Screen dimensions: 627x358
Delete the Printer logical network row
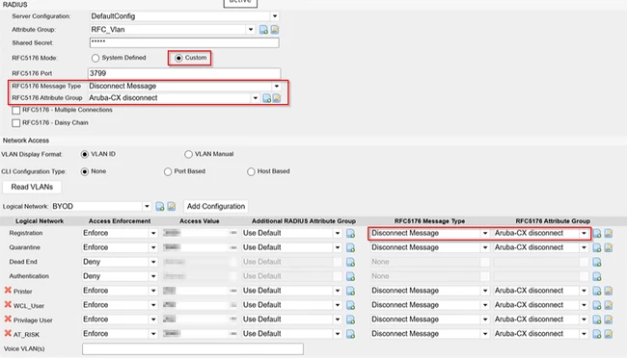point(8,291)
